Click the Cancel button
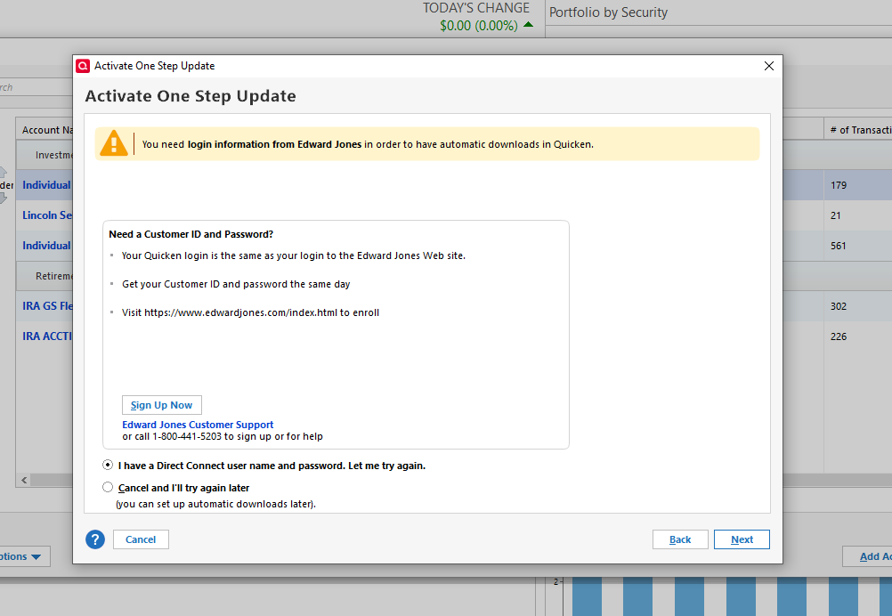This screenshot has height=616, width=892. click(x=141, y=539)
